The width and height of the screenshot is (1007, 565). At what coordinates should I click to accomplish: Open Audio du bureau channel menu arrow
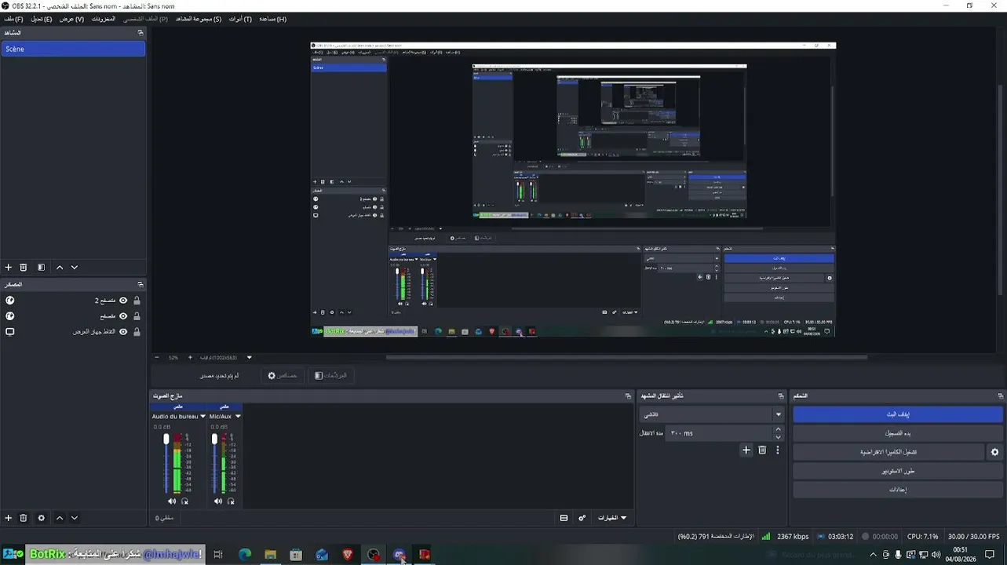pos(202,417)
